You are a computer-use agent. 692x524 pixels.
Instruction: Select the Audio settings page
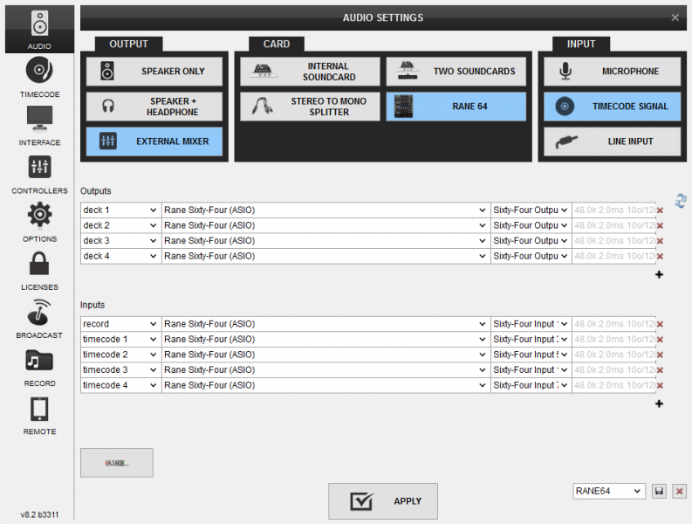click(x=39, y=29)
